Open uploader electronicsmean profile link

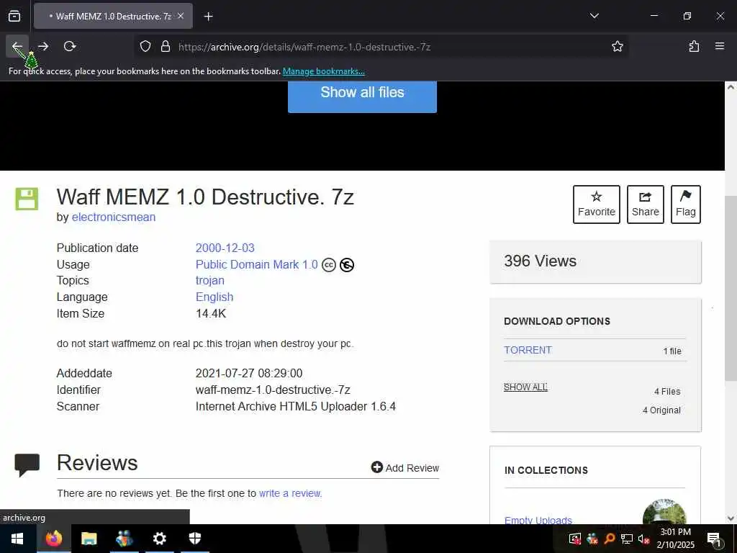[113, 217]
